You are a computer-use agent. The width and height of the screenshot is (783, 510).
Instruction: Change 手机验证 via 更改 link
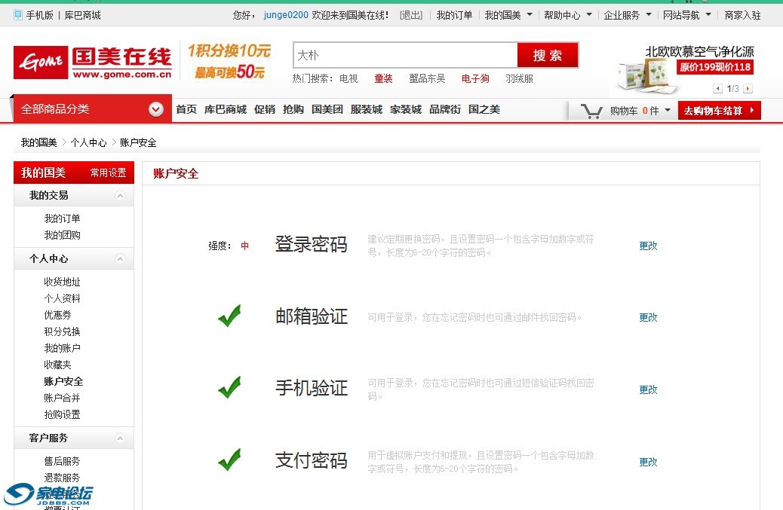pyautogui.click(x=648, y=390)
